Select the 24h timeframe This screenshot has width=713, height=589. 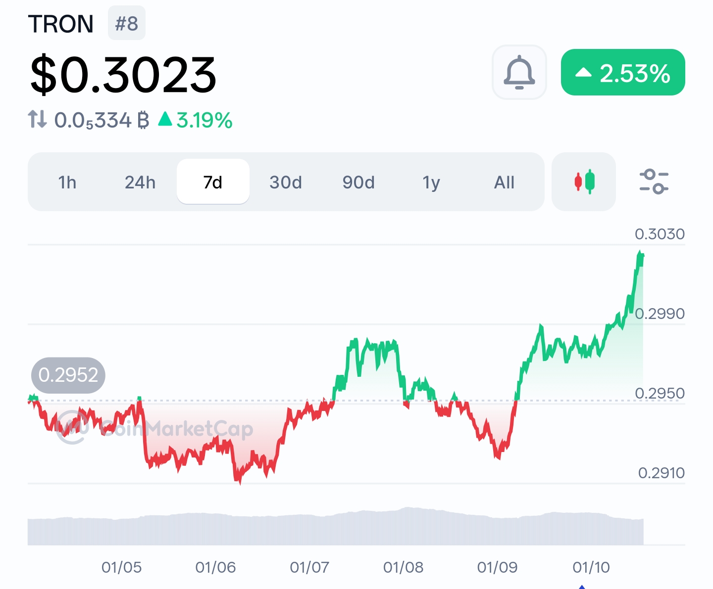click(x=140, y=182)
